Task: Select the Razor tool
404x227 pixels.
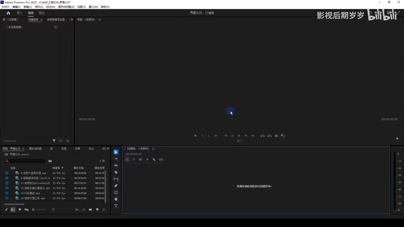Action: click(x=116, y=172)
